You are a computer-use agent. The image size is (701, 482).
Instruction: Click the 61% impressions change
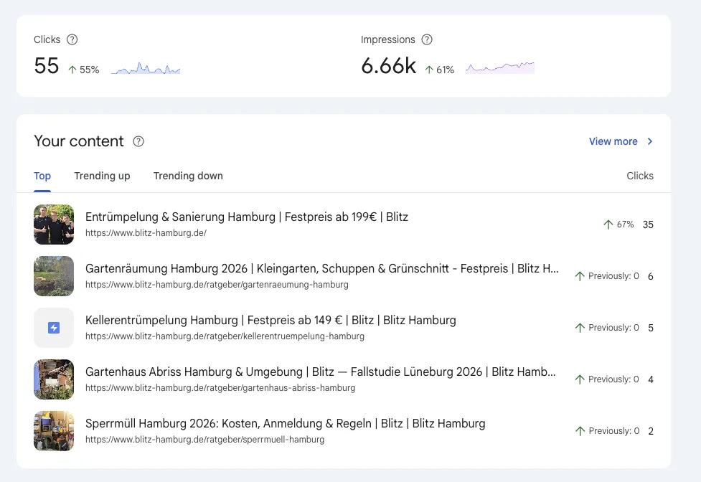(x=446, y=70)
